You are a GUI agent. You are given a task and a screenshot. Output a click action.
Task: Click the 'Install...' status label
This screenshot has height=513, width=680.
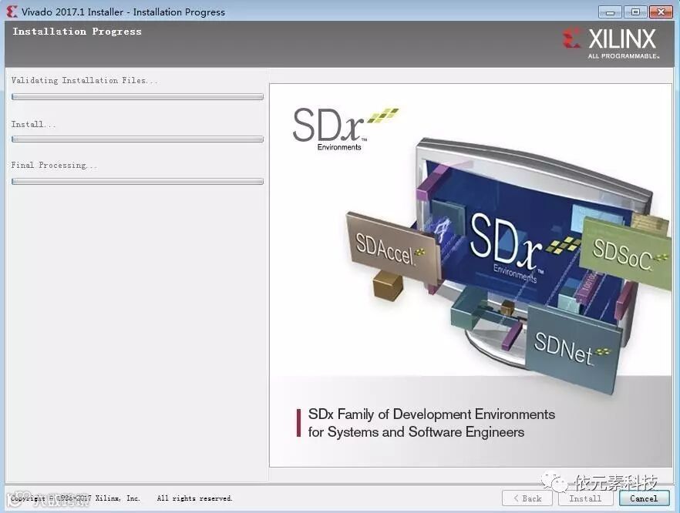pyautogui.click(x=33, y=124)
